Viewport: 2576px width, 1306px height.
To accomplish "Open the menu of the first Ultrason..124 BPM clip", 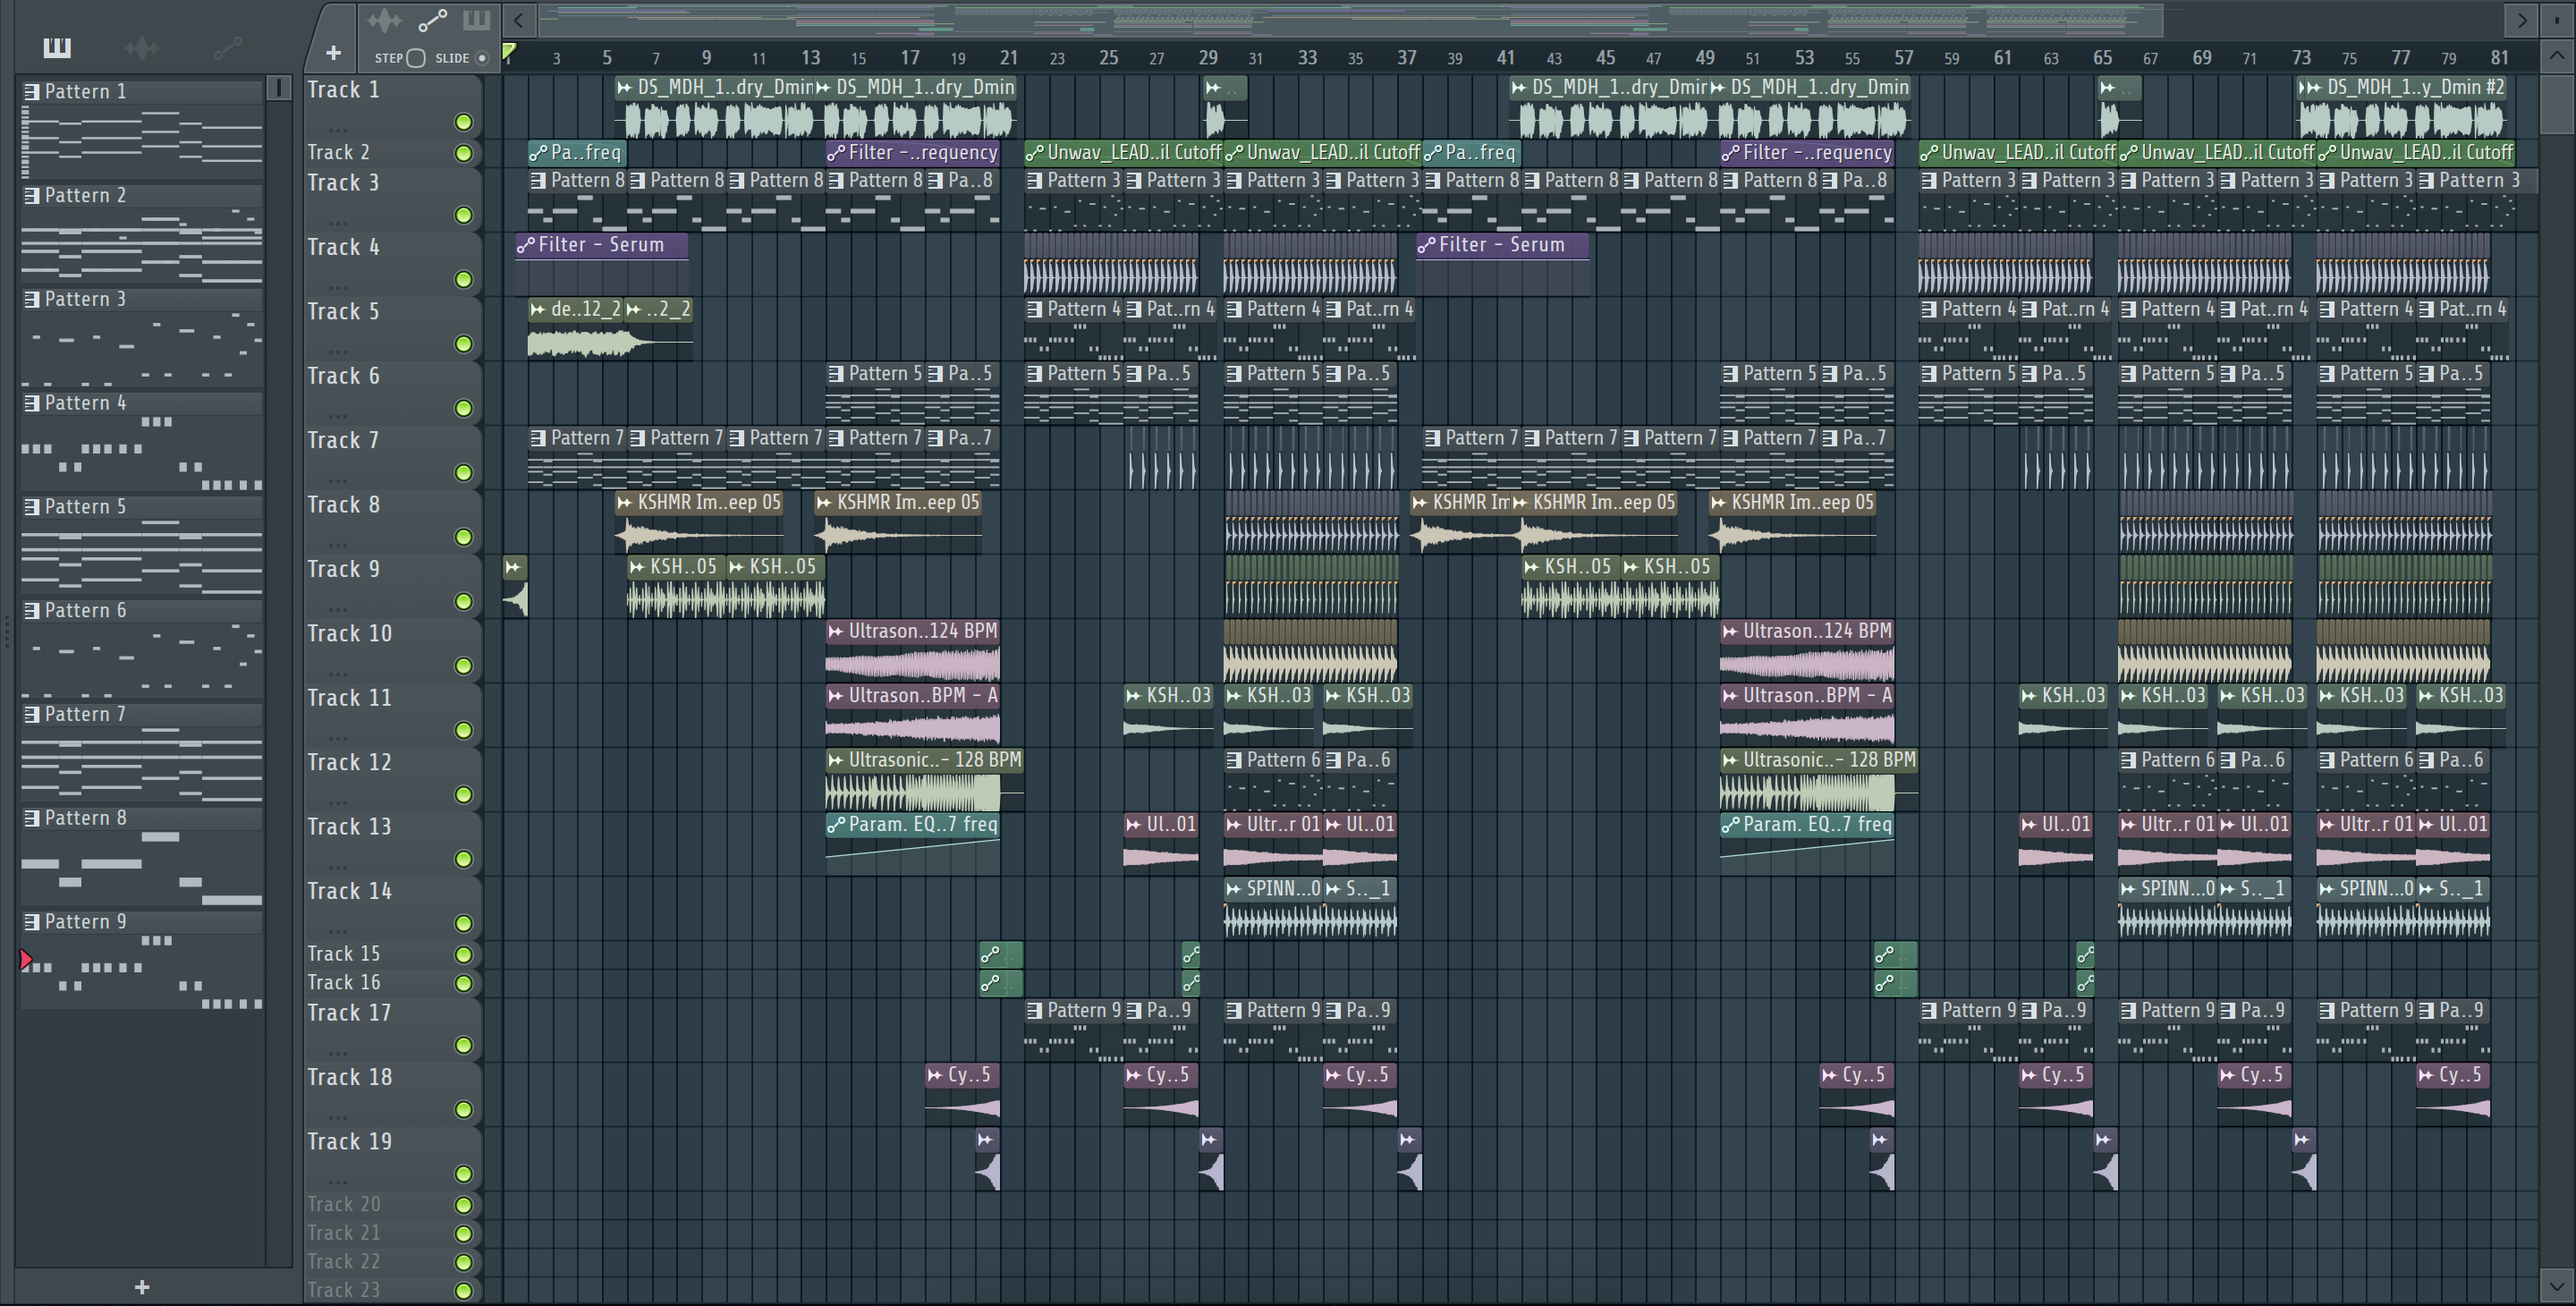I will coord(836,632).
